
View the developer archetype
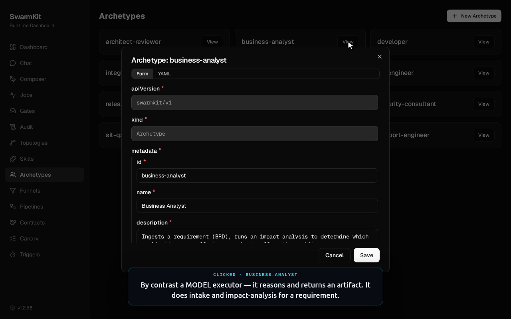[483, 42]
